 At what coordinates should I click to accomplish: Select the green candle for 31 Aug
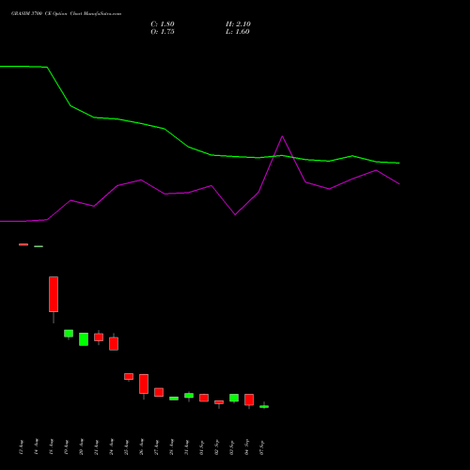[189, 396]
